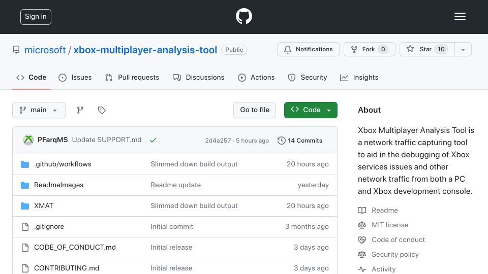This screenshot has width=488, height=274.
Task: Click the Go to file button
Action: point(255,110)
